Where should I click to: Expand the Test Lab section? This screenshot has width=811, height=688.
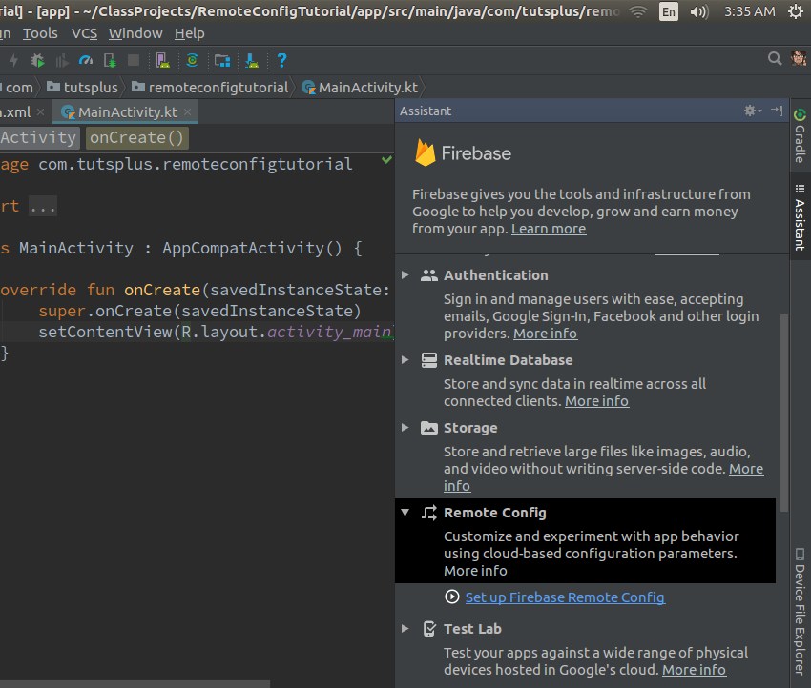(x=405, y=629)
